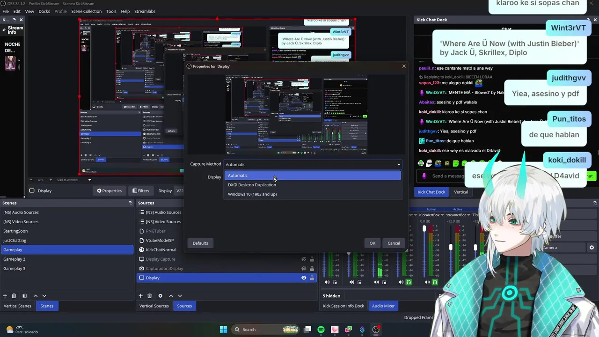Screen dimensions: 599x337
Task: Show the Display Capture source
Action: point(304,259)
